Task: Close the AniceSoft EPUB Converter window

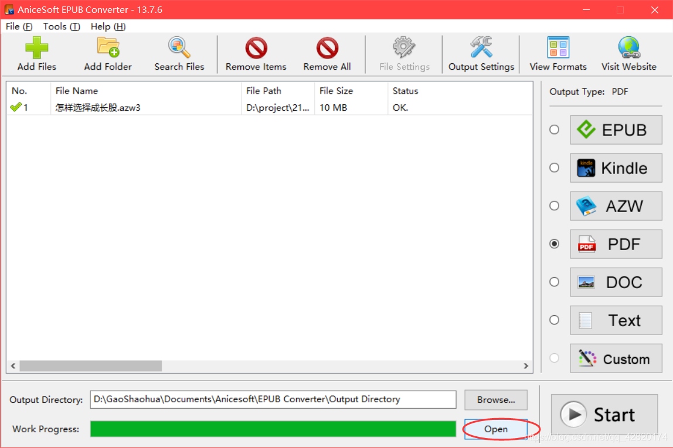Action: [655, 10]
